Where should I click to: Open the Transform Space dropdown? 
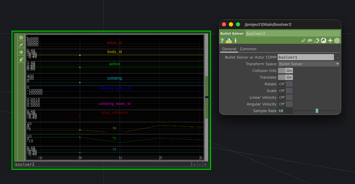tap(309, 64)
